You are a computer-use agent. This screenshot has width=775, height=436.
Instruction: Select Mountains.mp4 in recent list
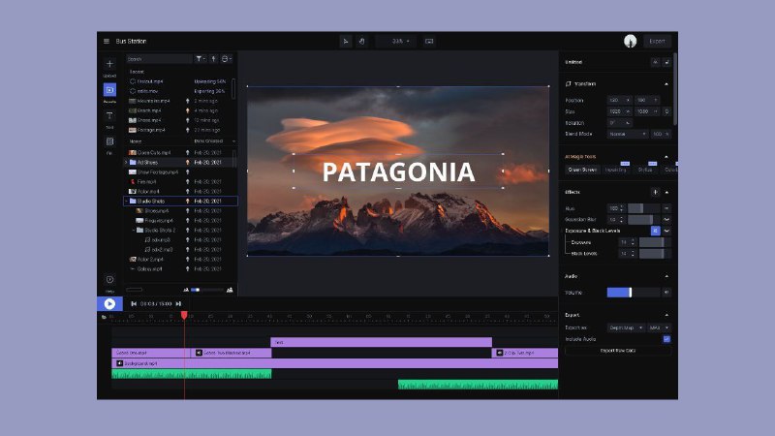[153, 101]
